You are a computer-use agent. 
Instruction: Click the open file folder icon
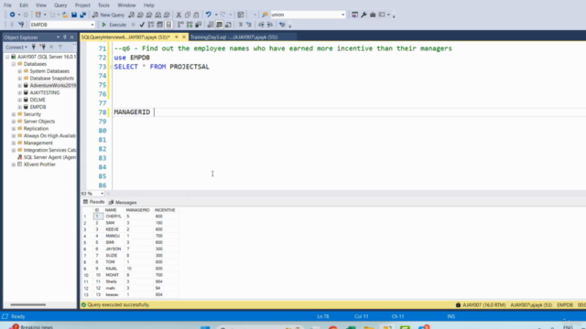[65, 15]
